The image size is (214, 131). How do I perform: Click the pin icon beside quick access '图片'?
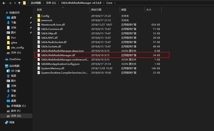coord(31,33)
